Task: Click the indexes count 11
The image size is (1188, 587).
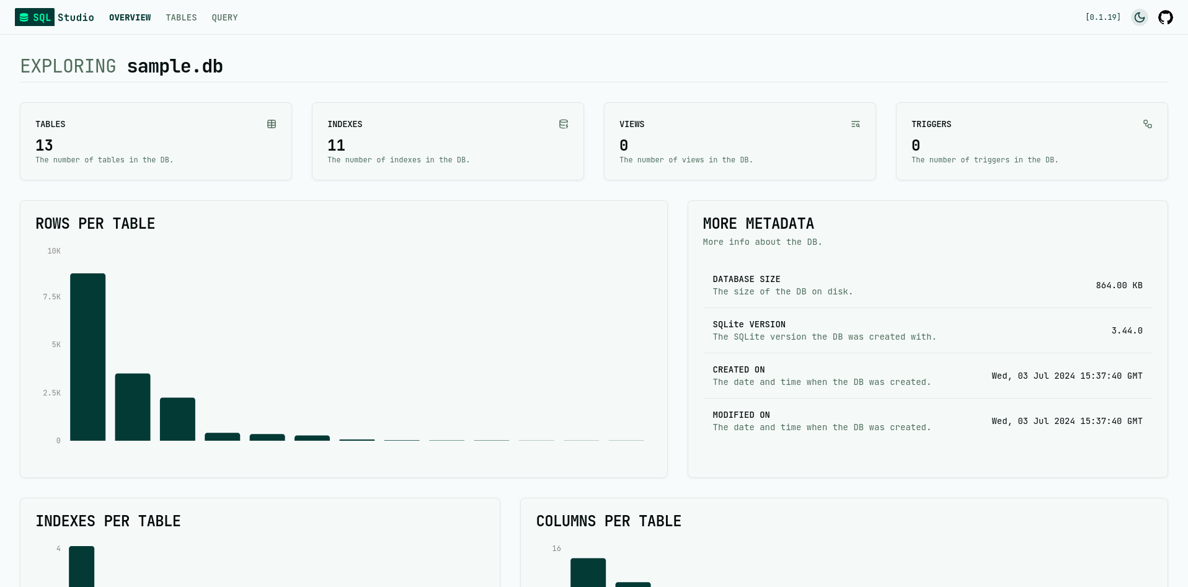Action: coord(336,146)
